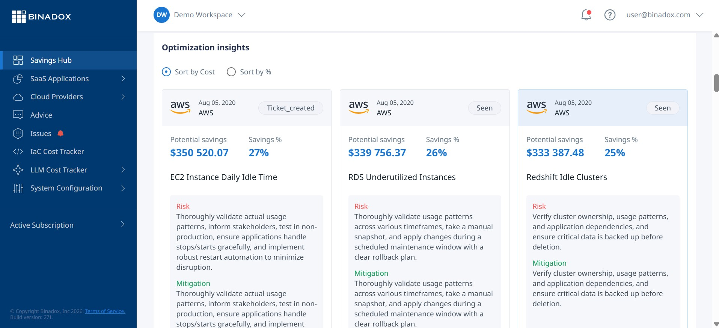Open the user@binadox.com account dropdown arrow
The width and height of the screenshot is (719, 328).
pyautogui.click(x=699, y=15)
